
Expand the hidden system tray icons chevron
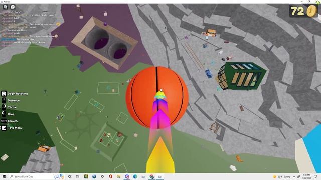[x=294, y=176]
